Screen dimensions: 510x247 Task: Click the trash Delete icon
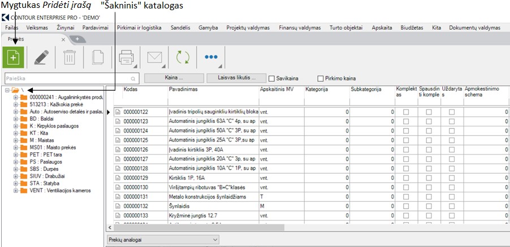69,58
